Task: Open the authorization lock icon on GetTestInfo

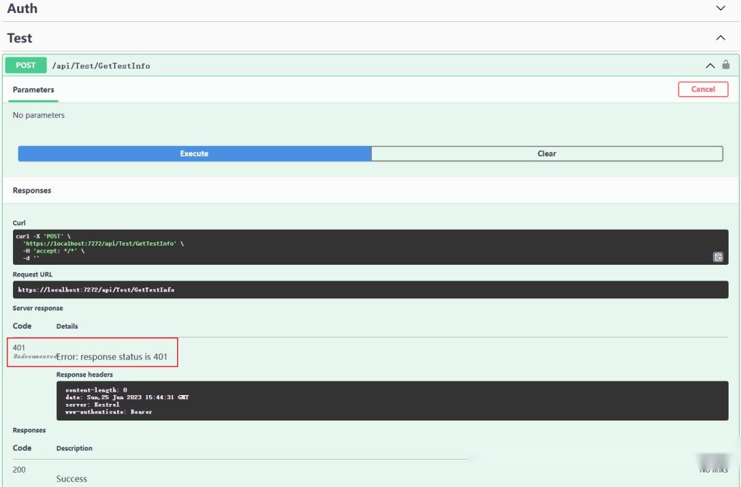Action: pos(725,65)
